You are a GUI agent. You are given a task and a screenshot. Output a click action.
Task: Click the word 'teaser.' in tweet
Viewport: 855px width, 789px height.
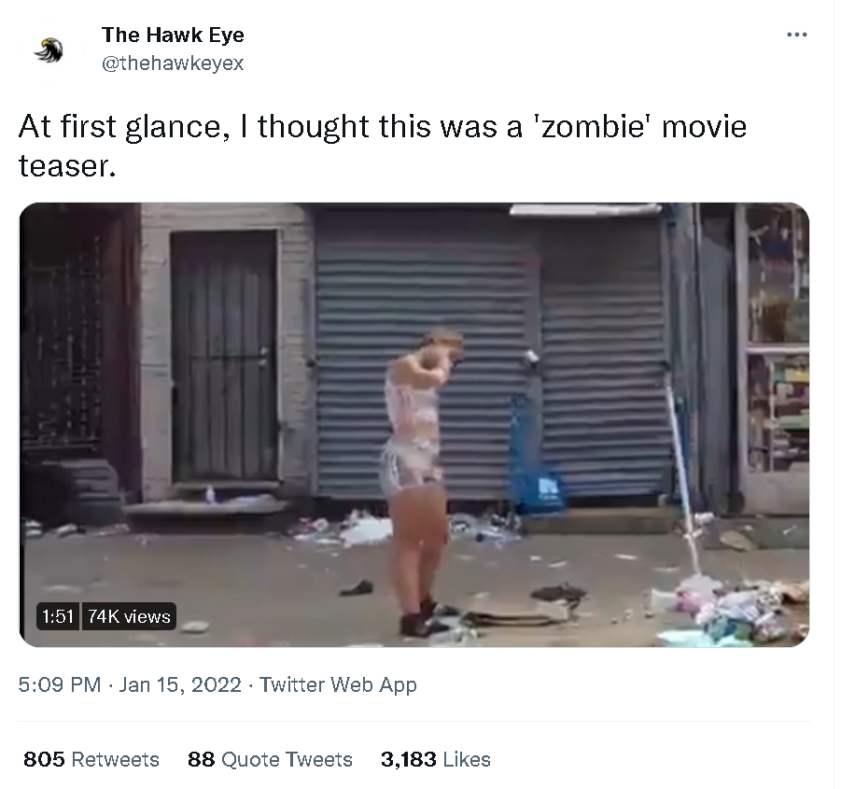[67, 165]
